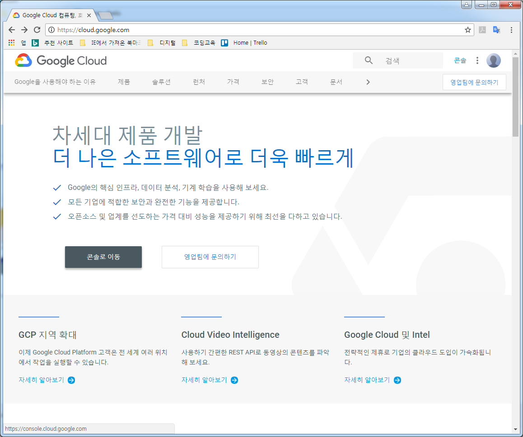The image size is (523, 437).
Task: Open the 보안 navigation item
Action: click(x=267, y=82)
